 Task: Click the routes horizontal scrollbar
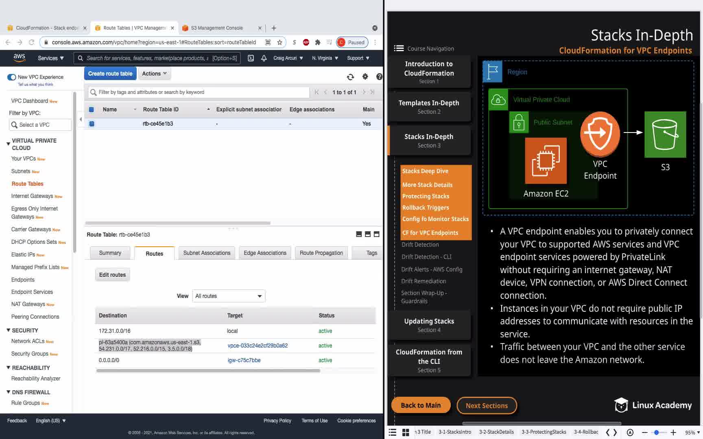[x=208, y=371]
